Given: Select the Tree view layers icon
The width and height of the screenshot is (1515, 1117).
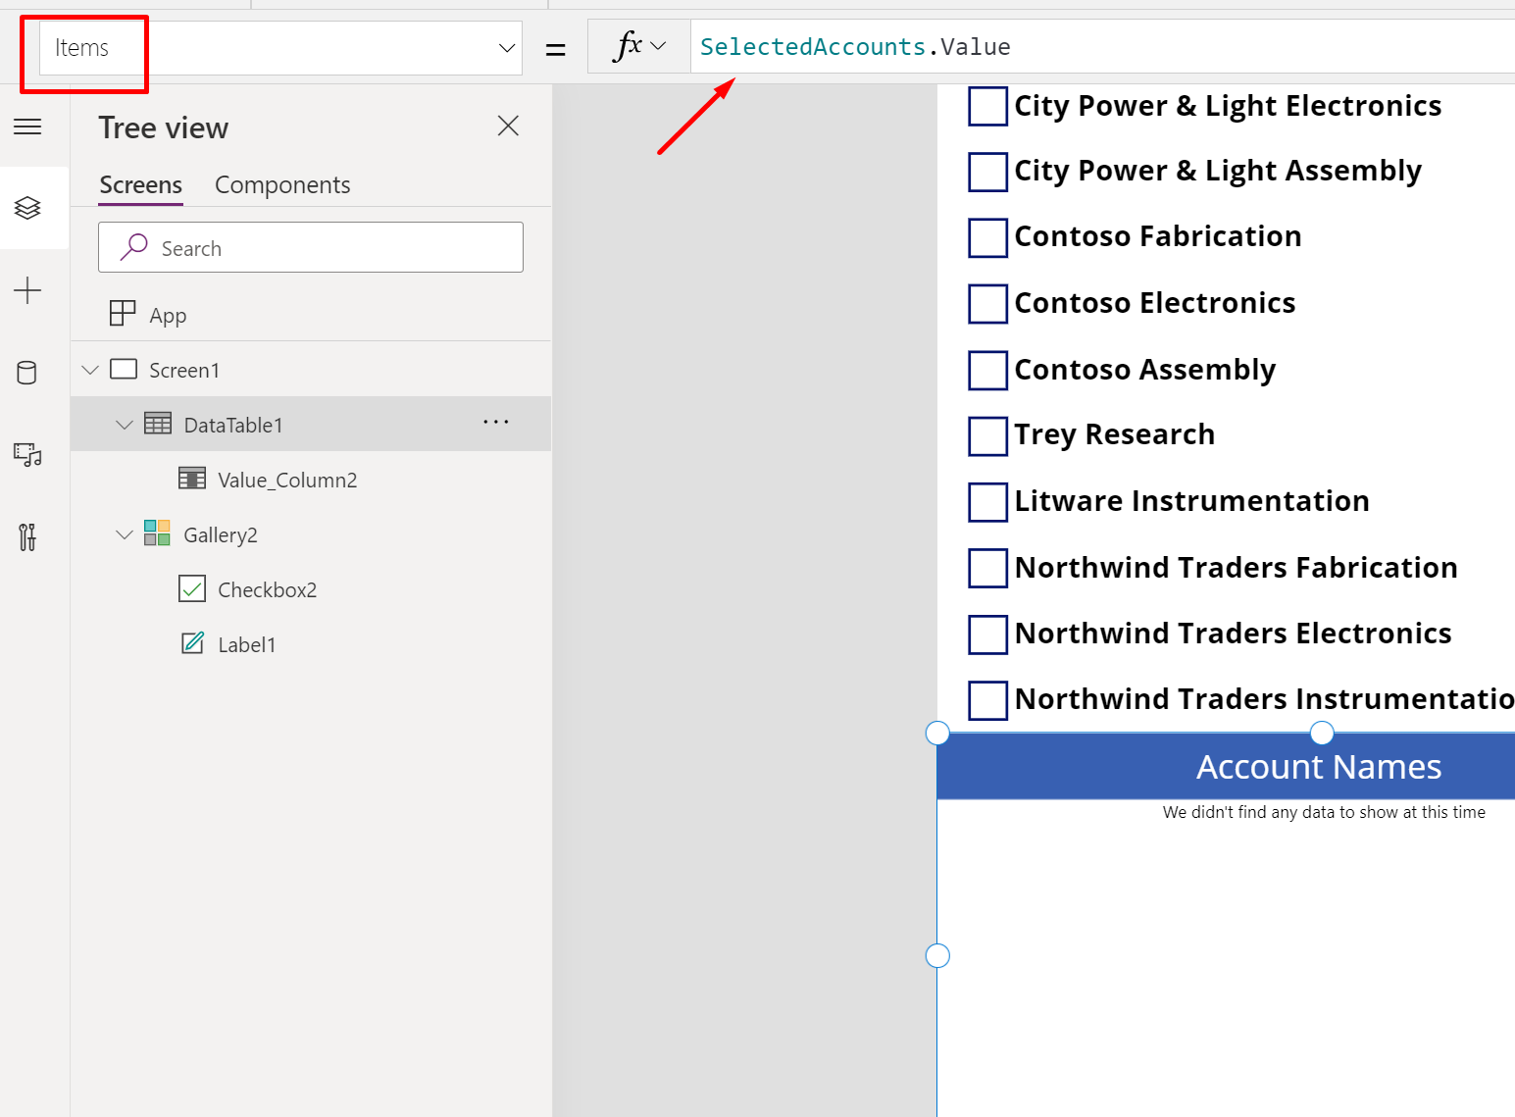Looking at the screenshot, I should point(27,208).
